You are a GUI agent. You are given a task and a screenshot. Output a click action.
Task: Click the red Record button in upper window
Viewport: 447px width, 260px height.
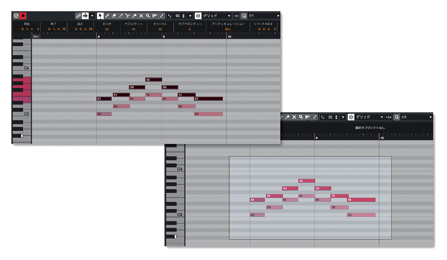point(23,16)
